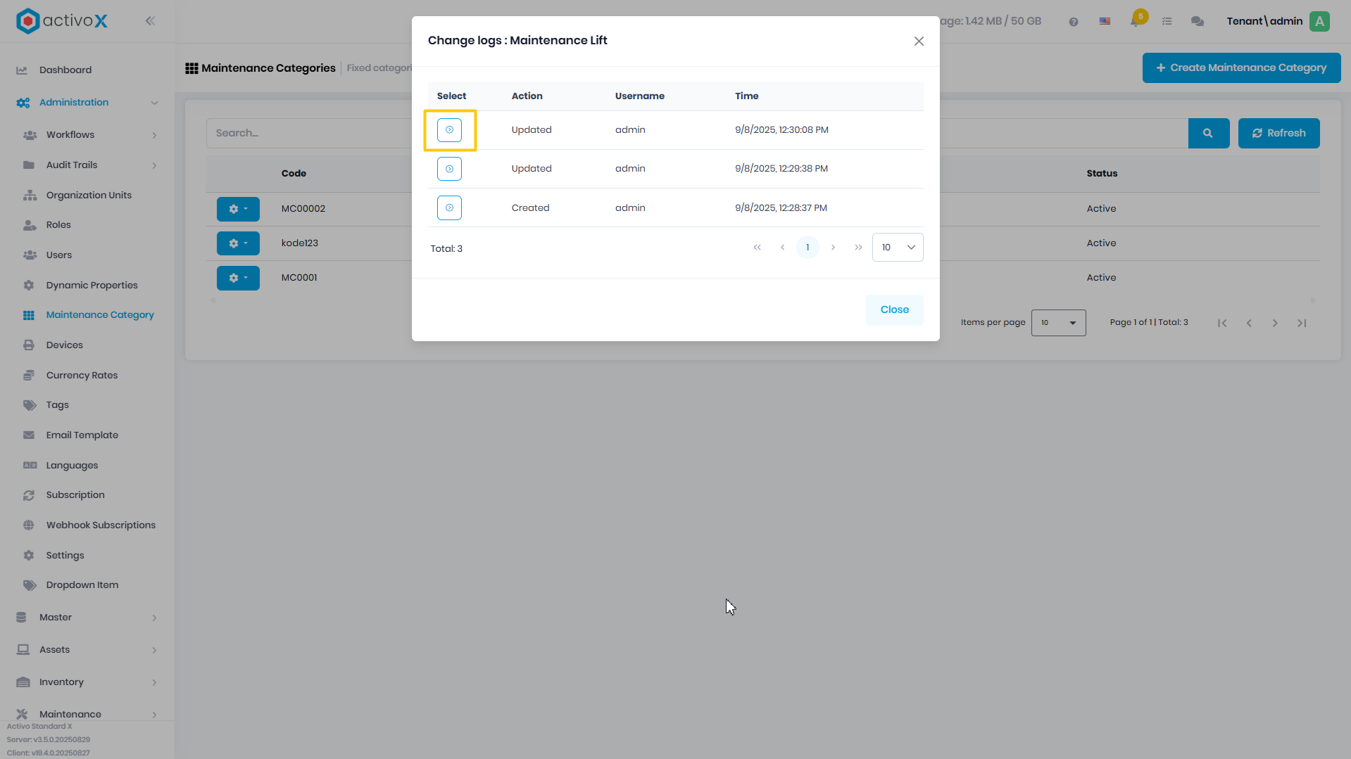Open notifications bell
Screen dimensions: 1351x759
pos(1135,21)
